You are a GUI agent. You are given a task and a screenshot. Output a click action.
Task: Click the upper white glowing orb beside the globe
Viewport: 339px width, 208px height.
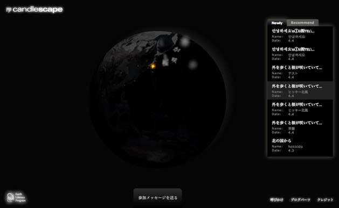tap(185, 41)
